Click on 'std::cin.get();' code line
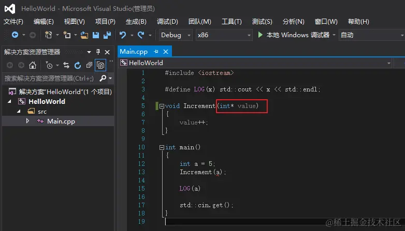 pos(206,205)
